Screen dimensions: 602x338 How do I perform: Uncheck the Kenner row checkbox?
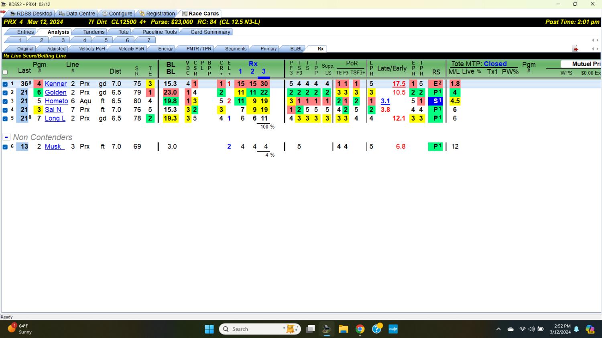pos(5,84)
